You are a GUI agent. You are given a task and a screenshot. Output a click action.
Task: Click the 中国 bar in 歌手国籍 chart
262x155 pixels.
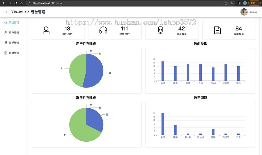163,124
